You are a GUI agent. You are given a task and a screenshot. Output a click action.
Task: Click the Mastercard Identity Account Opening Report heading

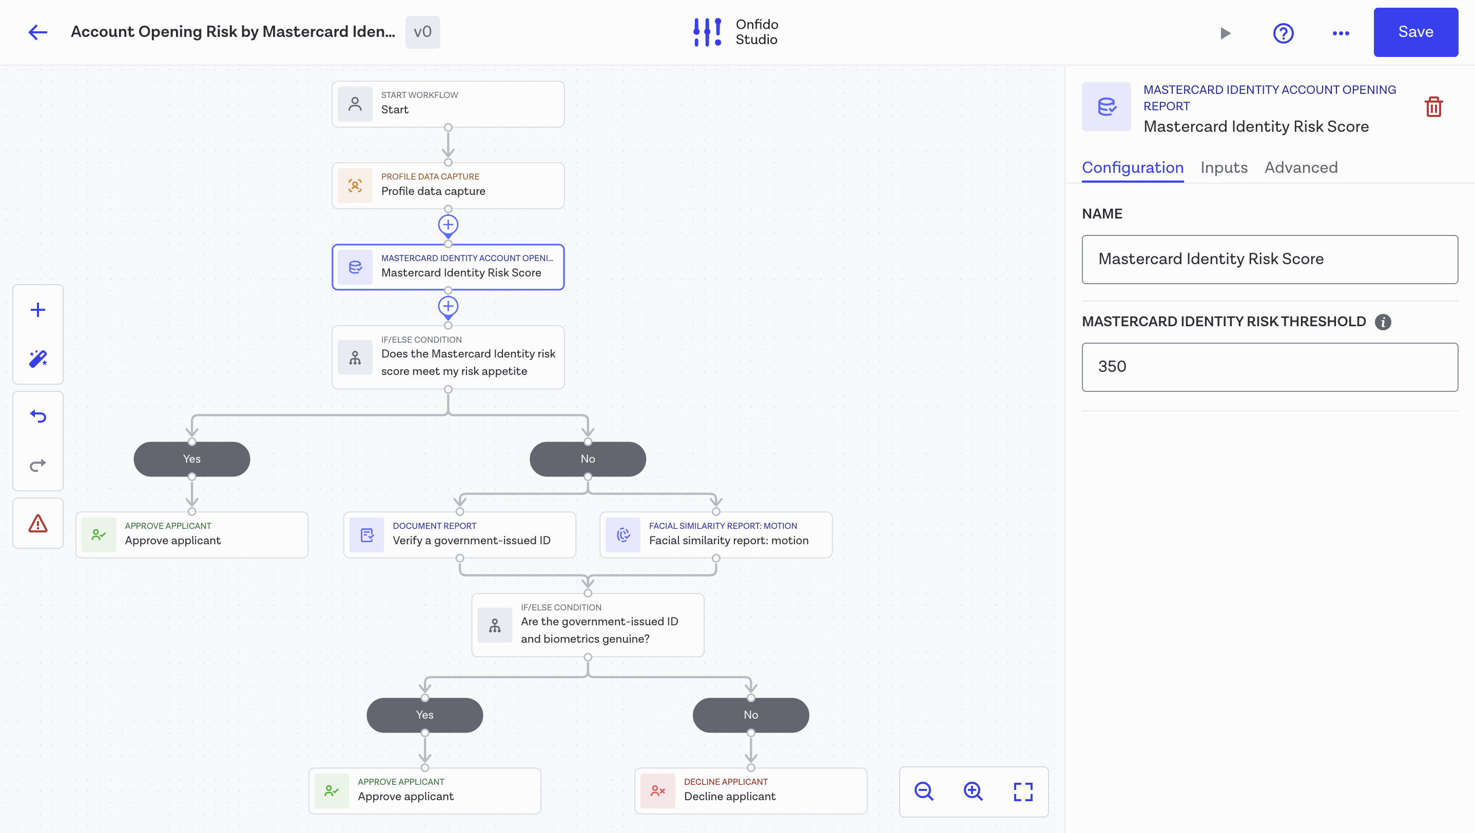pos(1269,98)
